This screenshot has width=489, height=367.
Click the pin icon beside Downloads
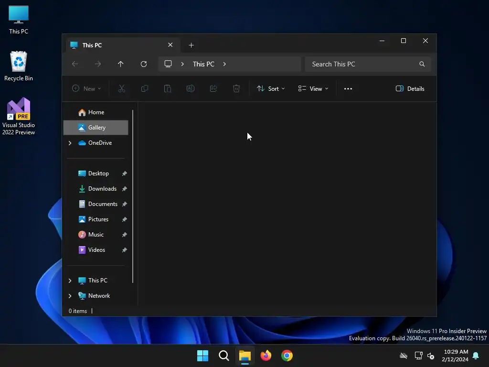click(125, 189)
